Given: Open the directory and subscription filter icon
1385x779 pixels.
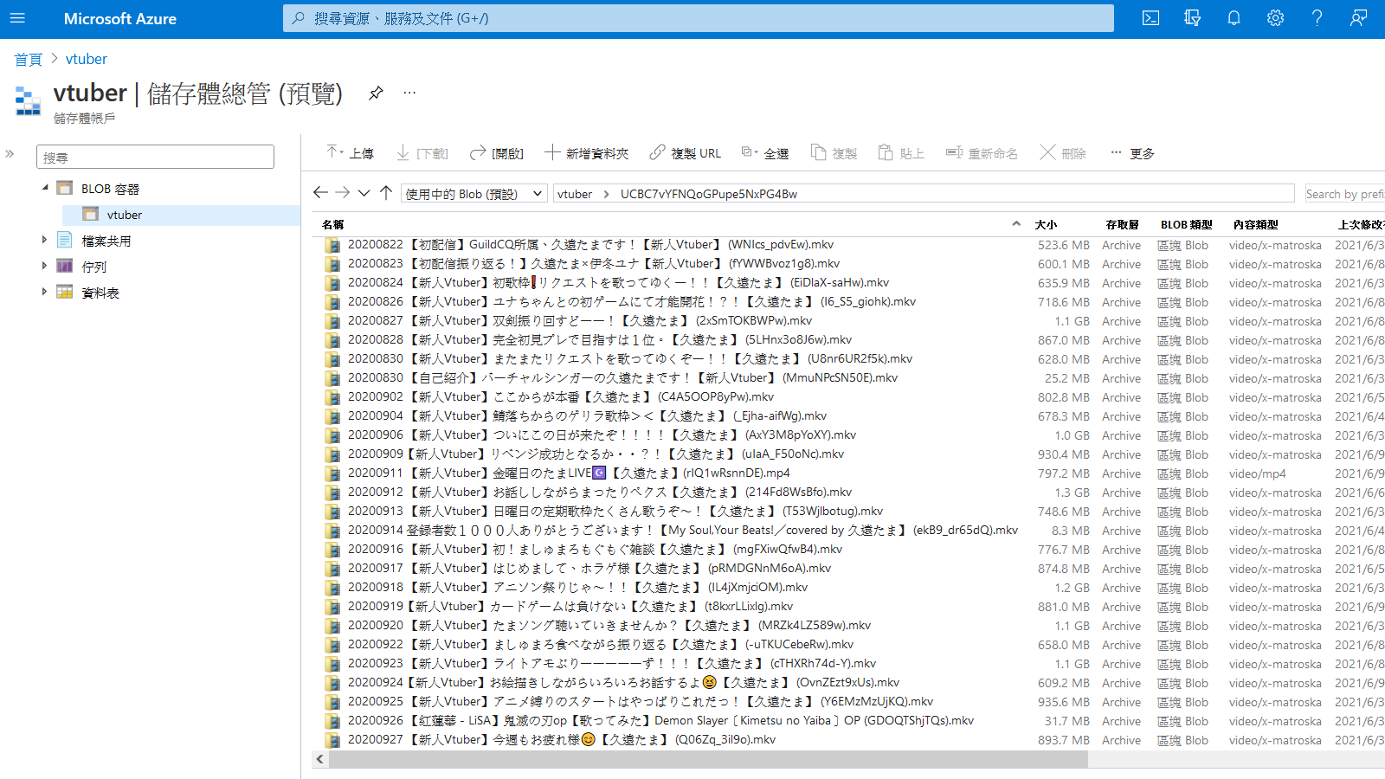Looking at the screenshot, I should click(1192, 18).
